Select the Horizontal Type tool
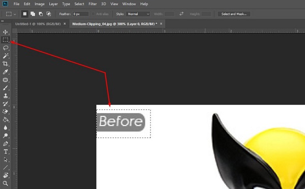Screen dimensions: 305x189 pyautogui.click(x=6, y=152)
